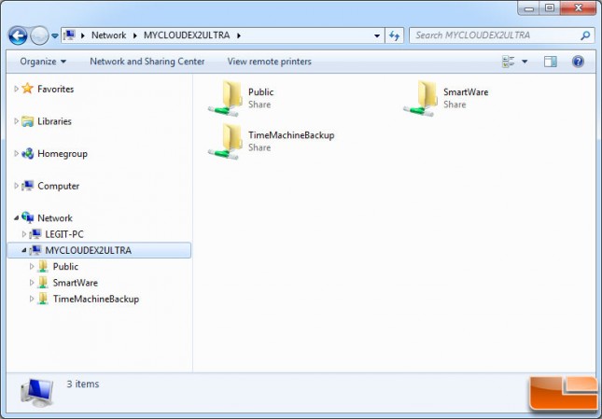Expand the LEGIT-PC node
The height and width of the screenshot is (419, 602).
(24, 233)
